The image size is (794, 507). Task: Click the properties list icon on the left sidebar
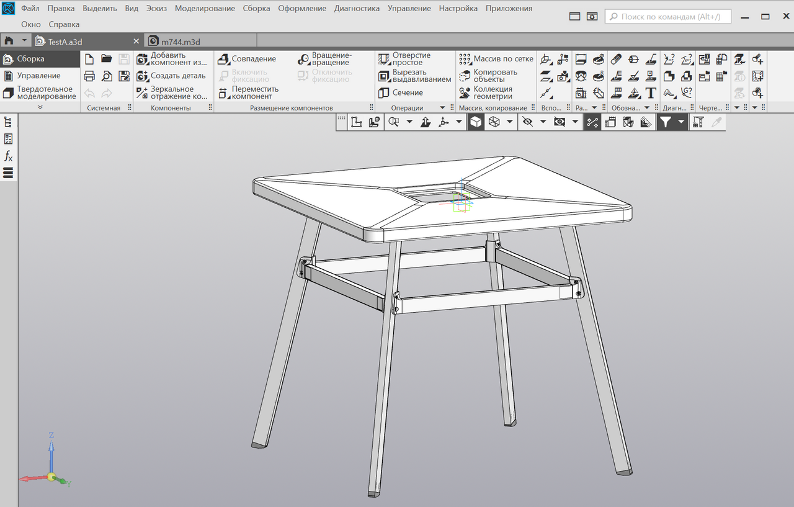[x=9, y=139]
